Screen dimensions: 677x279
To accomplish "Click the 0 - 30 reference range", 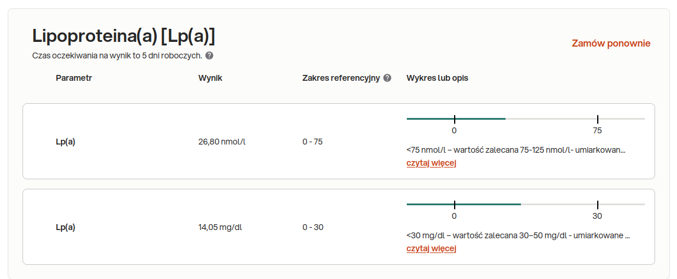I will [x=313, y=227].
